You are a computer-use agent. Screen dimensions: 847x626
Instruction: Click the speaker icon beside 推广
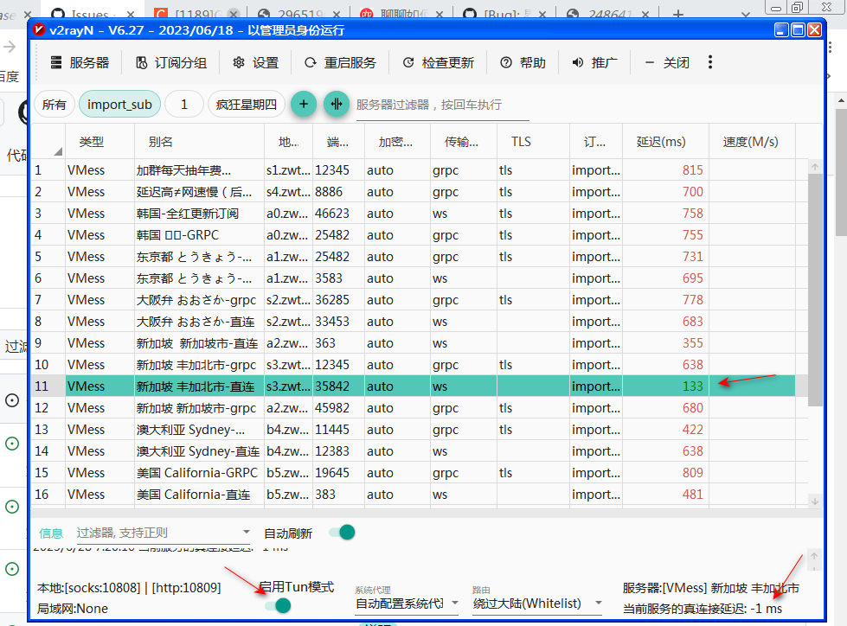click(x=577, y=62)
